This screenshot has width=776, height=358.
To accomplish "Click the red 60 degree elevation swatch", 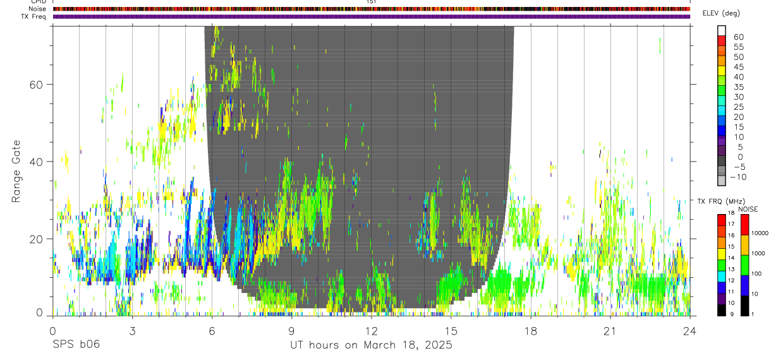I will [722, 40].
